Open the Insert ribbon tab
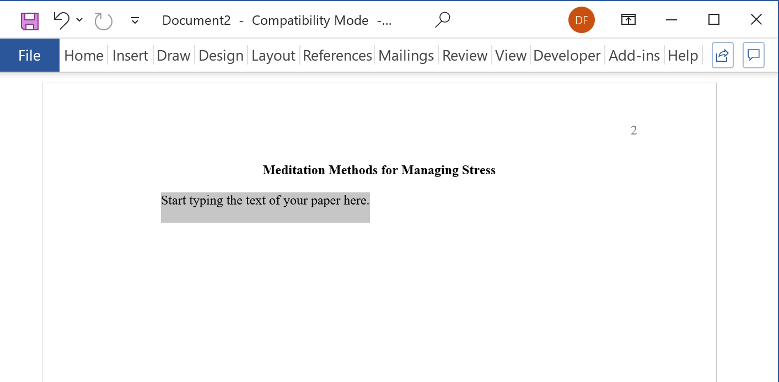Image resolution: width=779 pixels, height=382 pixels. click(130, 56)
